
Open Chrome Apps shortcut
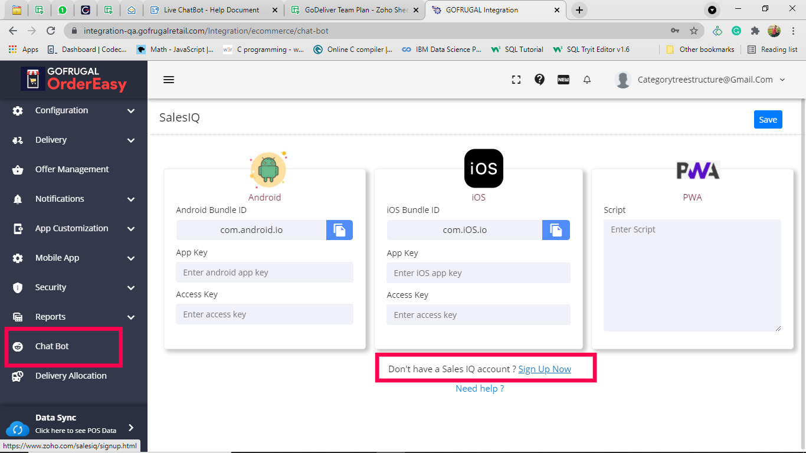coord(24,50)
